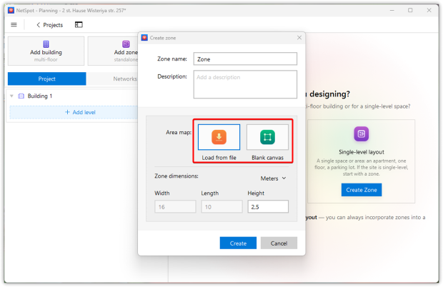Close the Create zone dialog
This screenshot has width=443, height=287.
(299, 38)
